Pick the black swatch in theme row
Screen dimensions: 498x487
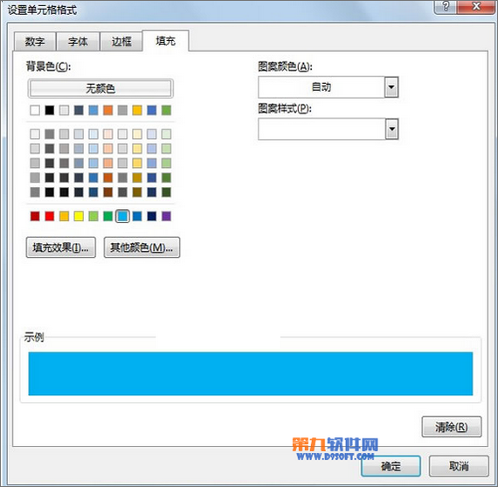(50, 110)
